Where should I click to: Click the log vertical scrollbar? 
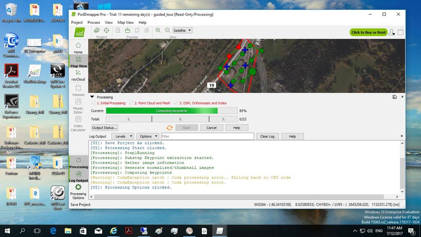[402, 173]
